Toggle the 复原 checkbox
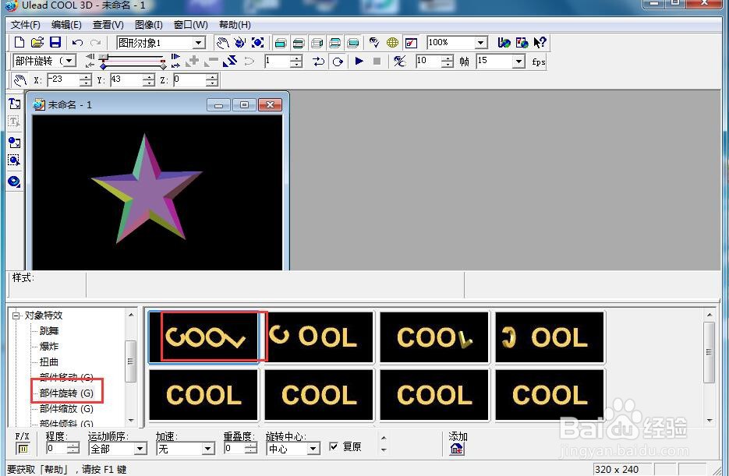 tap(334, 446)
